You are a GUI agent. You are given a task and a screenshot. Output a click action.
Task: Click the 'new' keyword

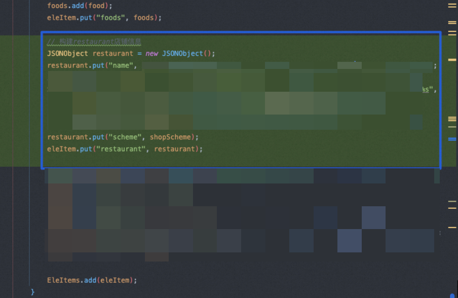pyautogui.click(x=151, y=54)
